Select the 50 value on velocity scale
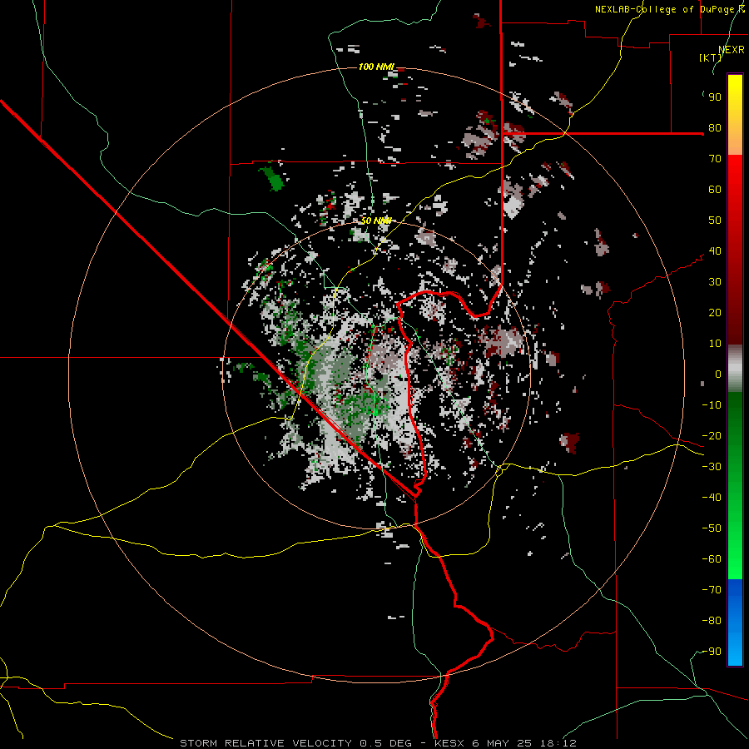Screen dimensions: 749x749 click(715, 221)
